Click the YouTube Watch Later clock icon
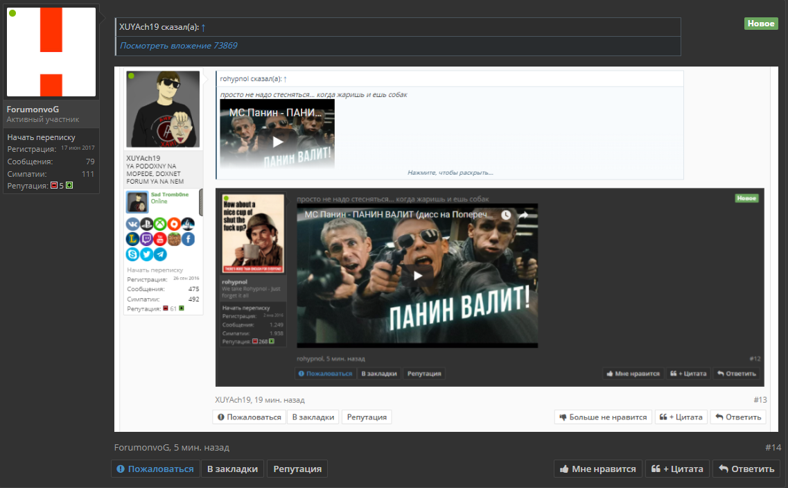Screen dimensions: 788x488 [x=505, y=215]
